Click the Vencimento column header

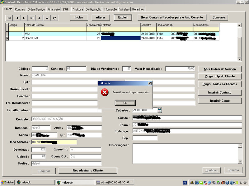[x=94, y=25]
